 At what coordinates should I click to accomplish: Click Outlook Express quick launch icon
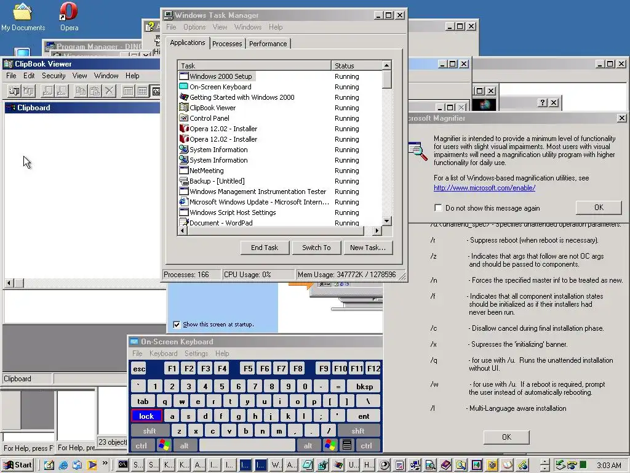click(77, 465)
